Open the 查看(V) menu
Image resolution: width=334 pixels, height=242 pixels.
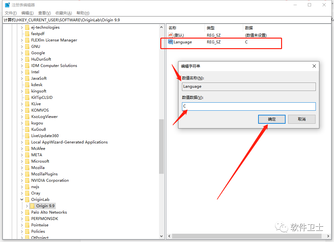(x=45, y=13)
